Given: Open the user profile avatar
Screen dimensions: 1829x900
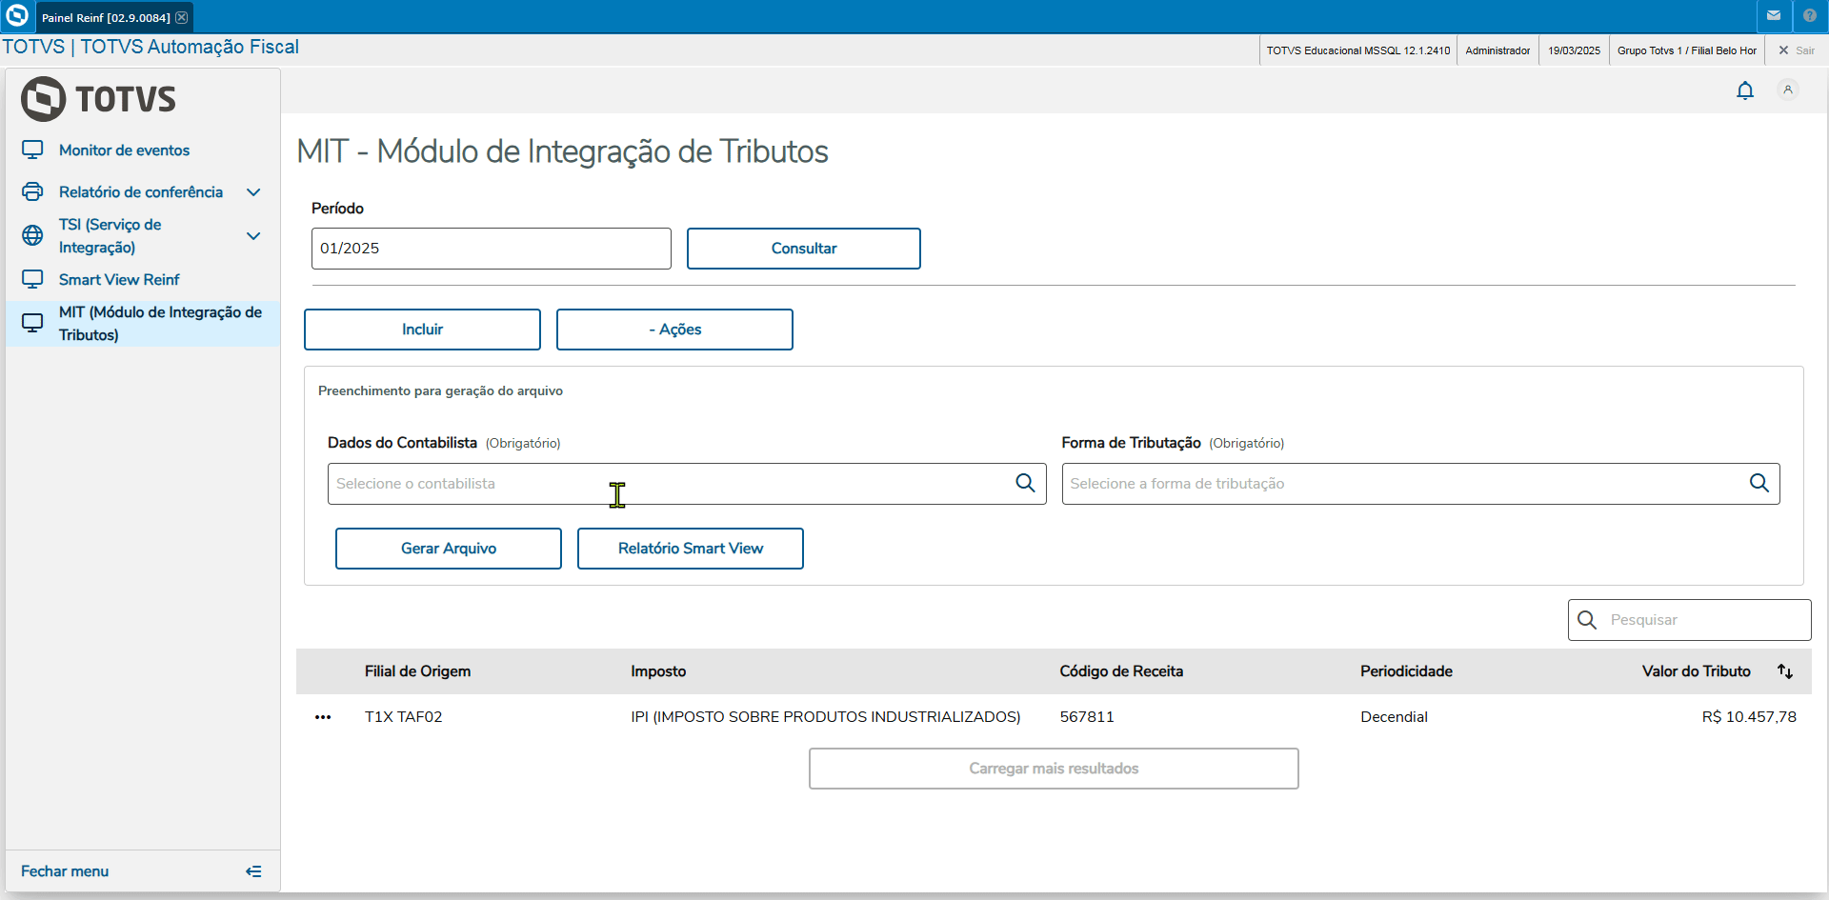Looking at the screenshot, I should coord(1788,90).
